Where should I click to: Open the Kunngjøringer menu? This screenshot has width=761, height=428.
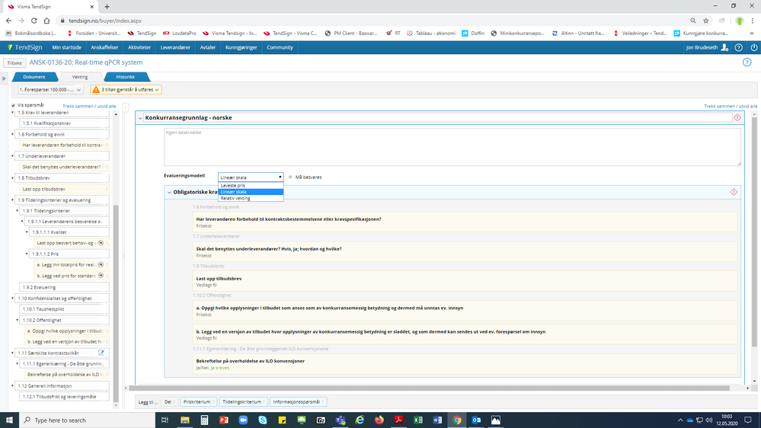coord(241,47)
